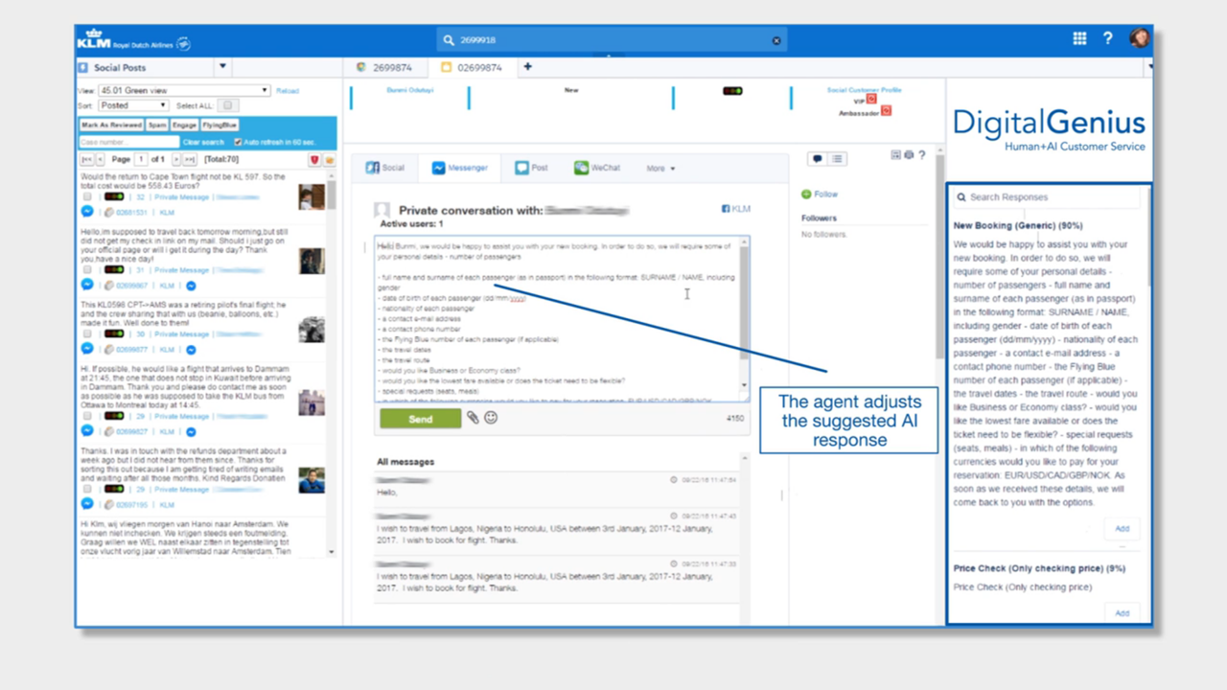Check the KL0598 retiring pilot post checkbox

point(87,334)
